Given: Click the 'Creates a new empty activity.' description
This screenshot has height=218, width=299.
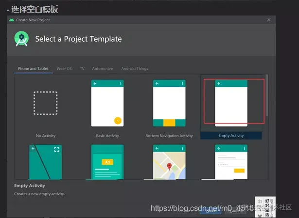Looking at the screenshot, I should click(x=39, y=194).
